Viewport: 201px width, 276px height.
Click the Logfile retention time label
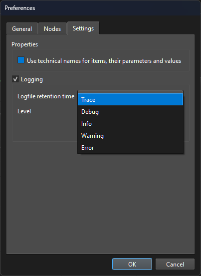point(46,96)
